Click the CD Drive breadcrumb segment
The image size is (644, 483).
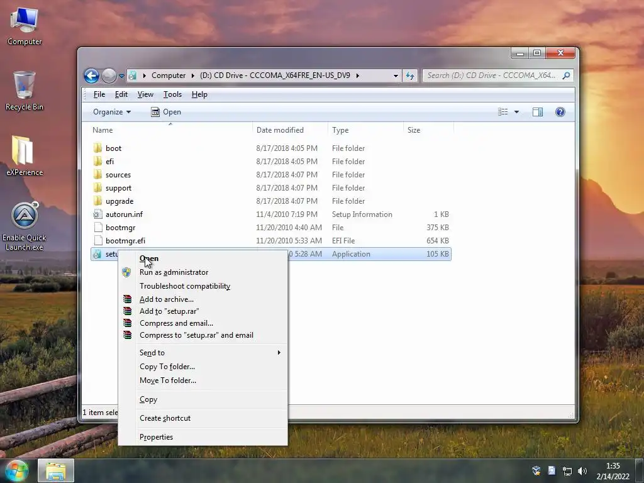[275, 75]
